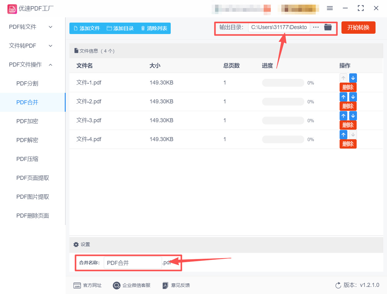Click the file name 文件-3.pdf
Image resolution: width=387 pixels, height=294 pixels.
(x=89, y=120)
